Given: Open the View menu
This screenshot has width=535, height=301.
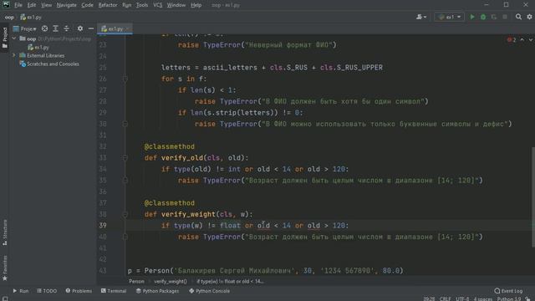Looking at the screenshot, I should 47,5.
